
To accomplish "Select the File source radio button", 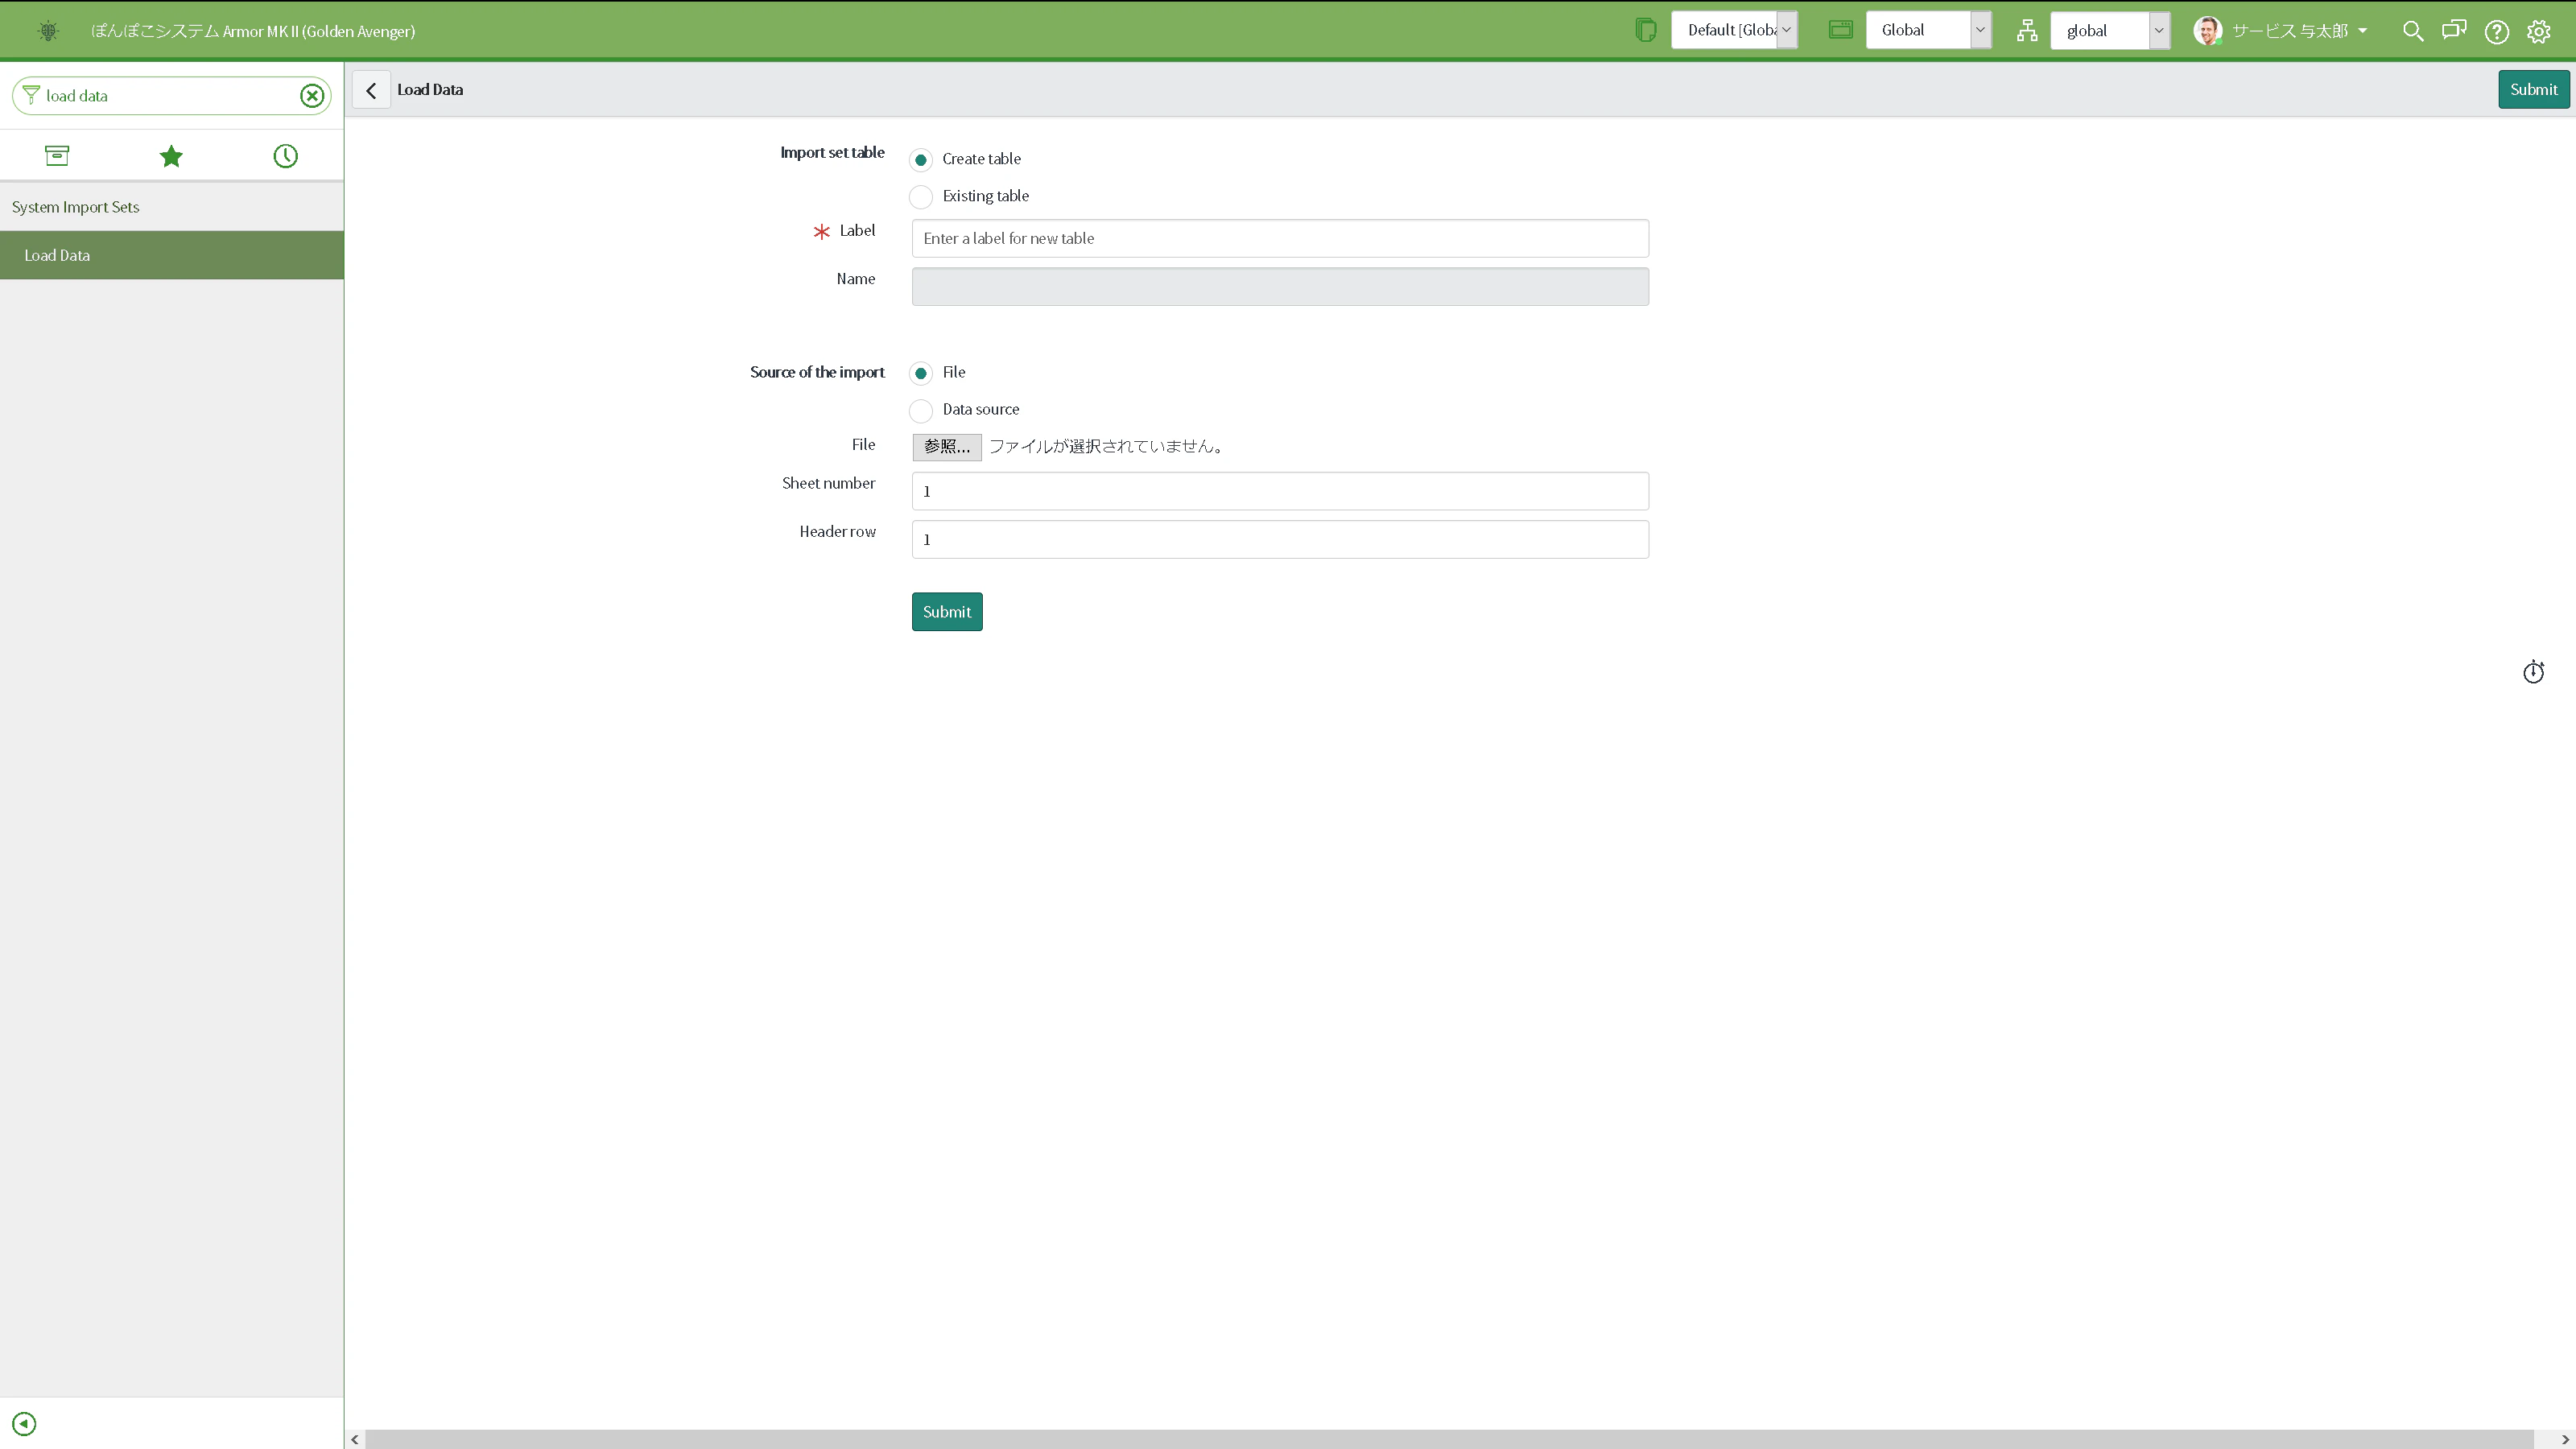I will [920, 373].
